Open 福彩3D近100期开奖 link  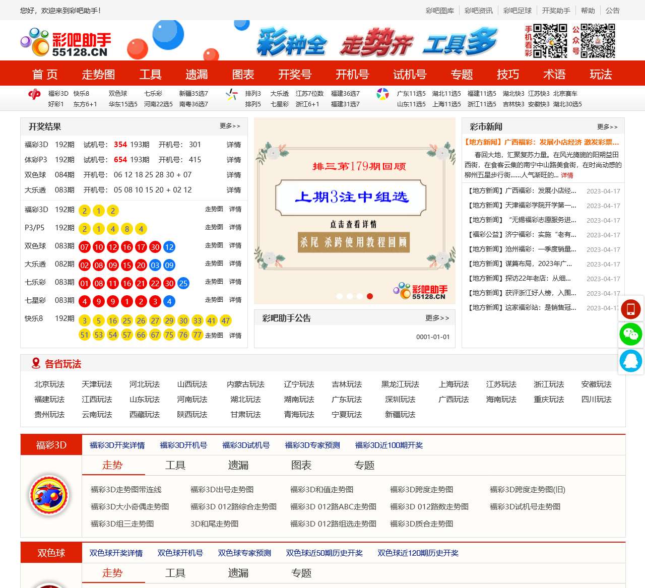point(389,445)
